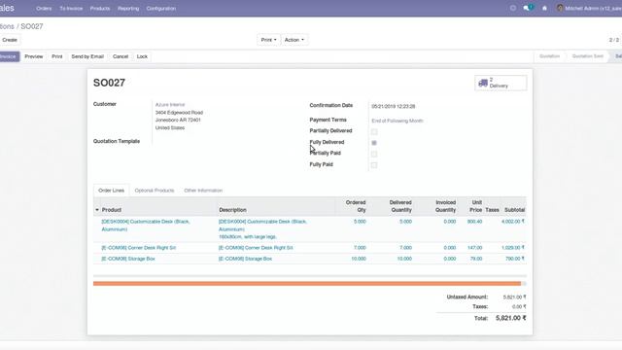Viewport: 622px width, 350px height.
Task: Switch to Other Information tab
Action: [x=203, y=191]
